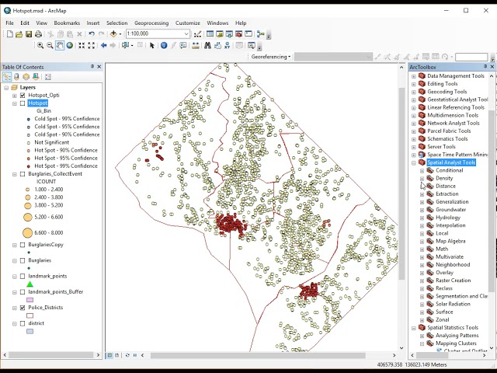The height and width of the screenshot is (373, 497).
Task: Expand the Hotspot_Opti layer legend
Action: coord(15,96)
